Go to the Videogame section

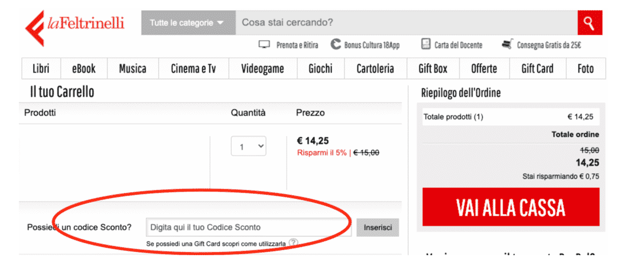(x=262, y=69)
